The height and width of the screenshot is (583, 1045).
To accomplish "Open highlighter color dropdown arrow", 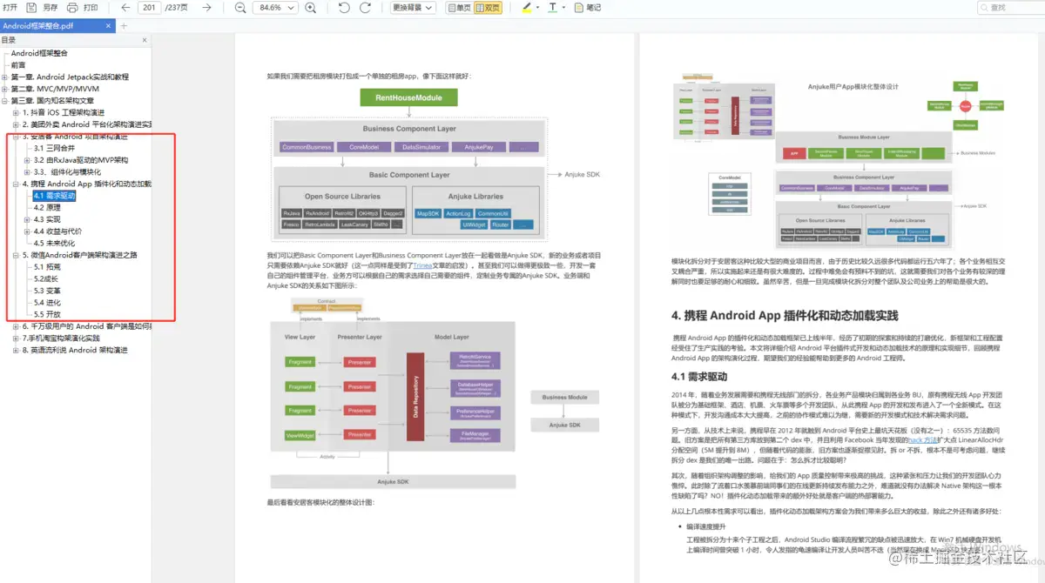I will [537, 8].
